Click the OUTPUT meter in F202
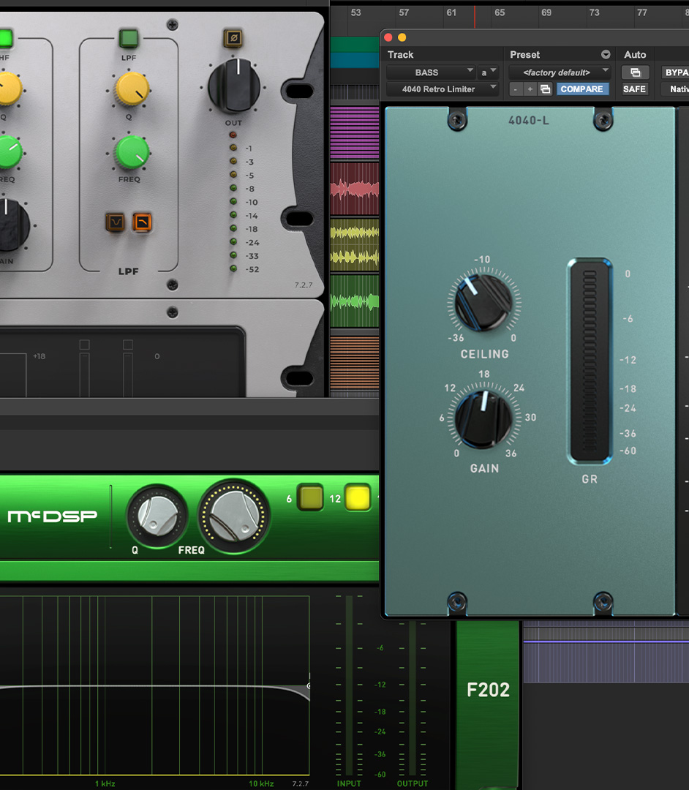The height and width of the screenshot is (790, 689). (x=413, y=698)
